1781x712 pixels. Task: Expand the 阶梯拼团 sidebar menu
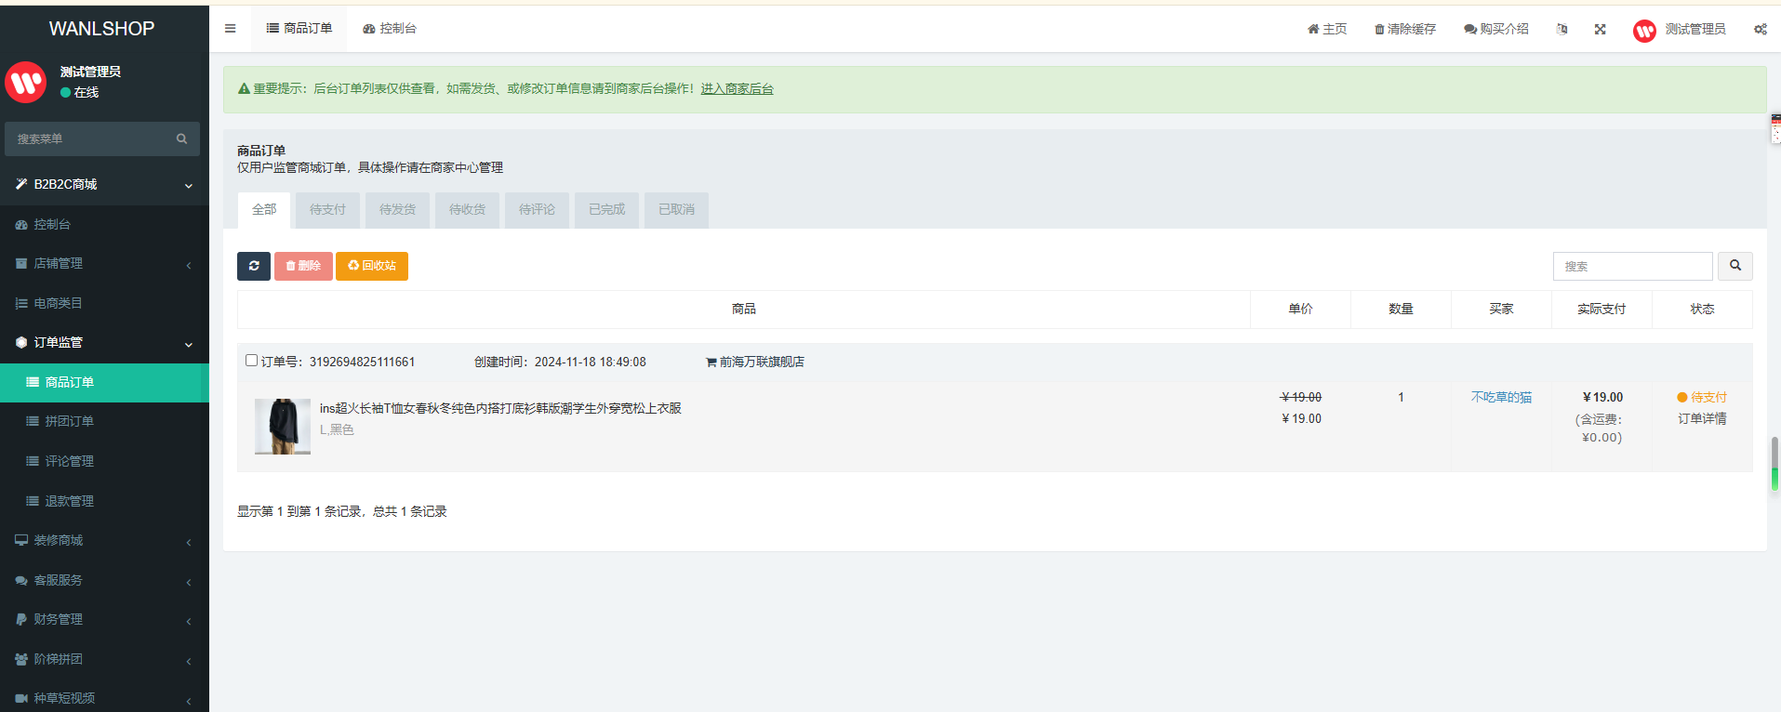[x=104, y=659]
